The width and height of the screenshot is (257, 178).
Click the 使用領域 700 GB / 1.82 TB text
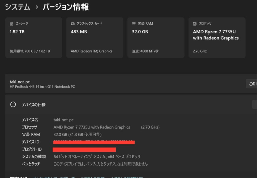pos(30,51)
